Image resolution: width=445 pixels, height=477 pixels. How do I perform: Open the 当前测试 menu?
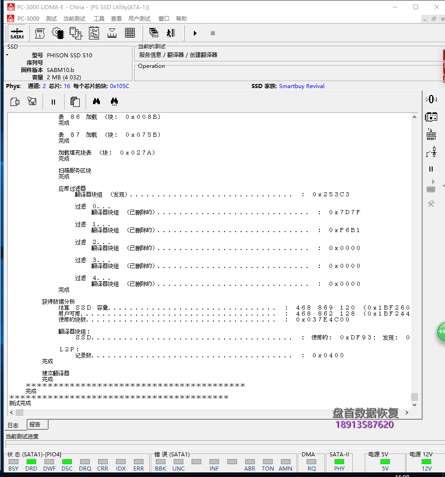pyautogui.click(x=74, y=18)
